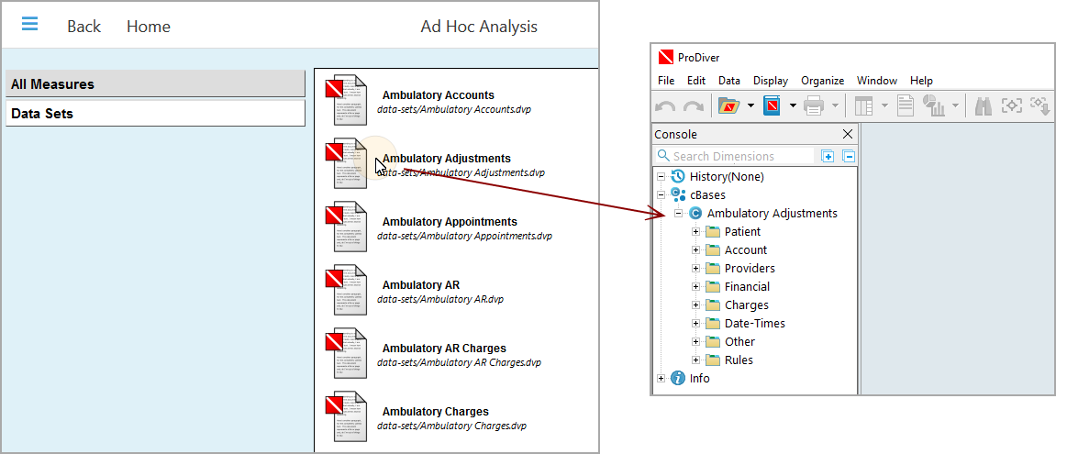Screen dimensions: 1067x454
Task: Open the hamburger menu icon
Action: (30, 24)
